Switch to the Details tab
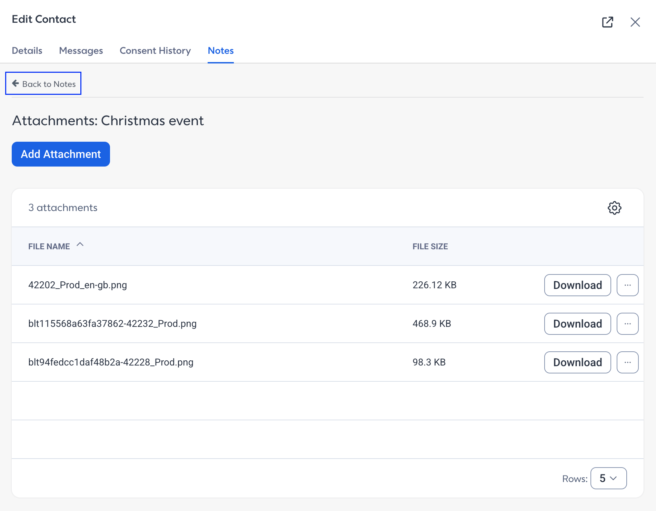The image size is (656, 511). click(27, 51)
